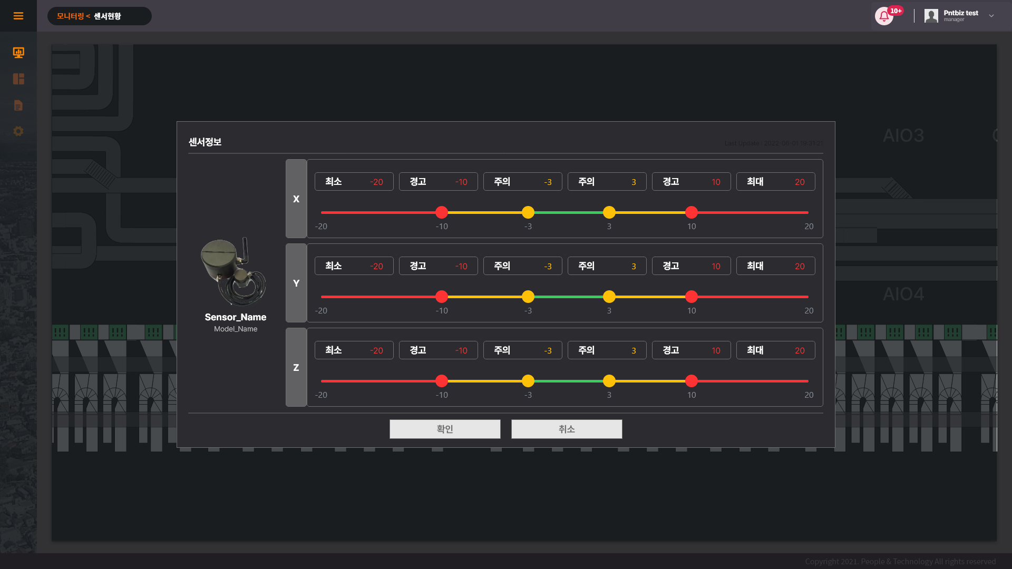Select the X axis tab
This screenshot has width=1012, height=569.
(x=296, y=199)
